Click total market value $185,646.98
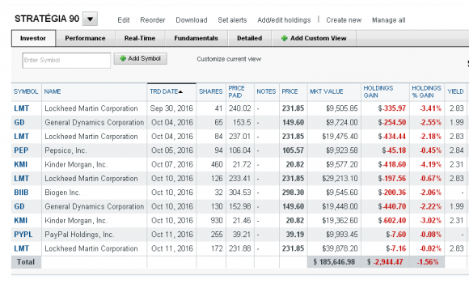 click(334, 262)
